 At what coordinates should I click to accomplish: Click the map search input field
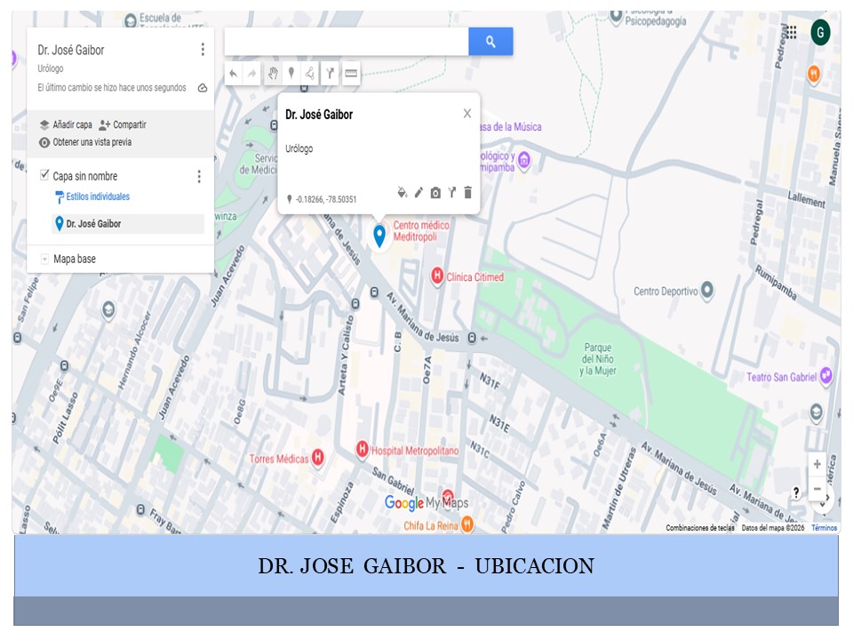point(347,42)
